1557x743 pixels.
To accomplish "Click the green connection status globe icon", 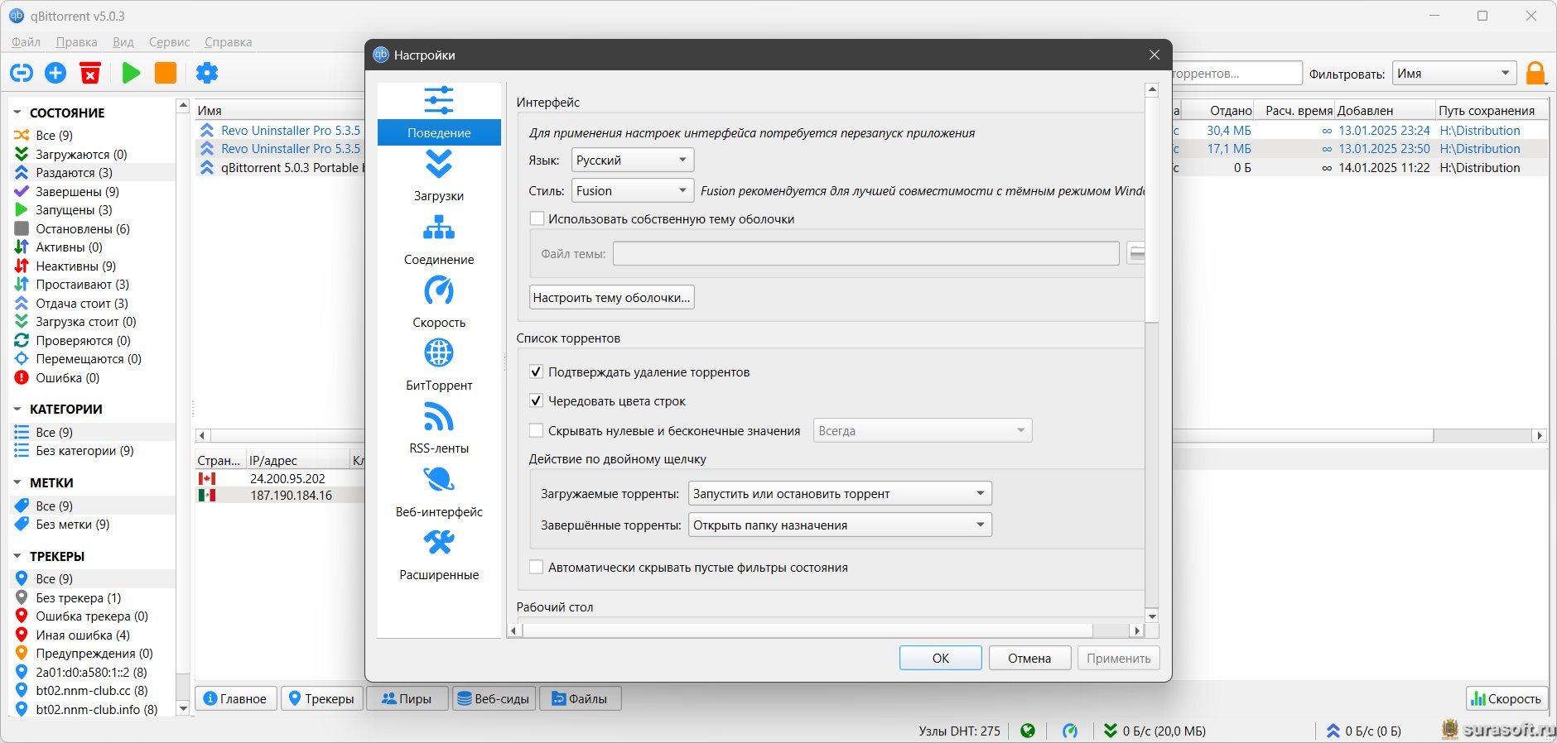I will coord(1028,731).
